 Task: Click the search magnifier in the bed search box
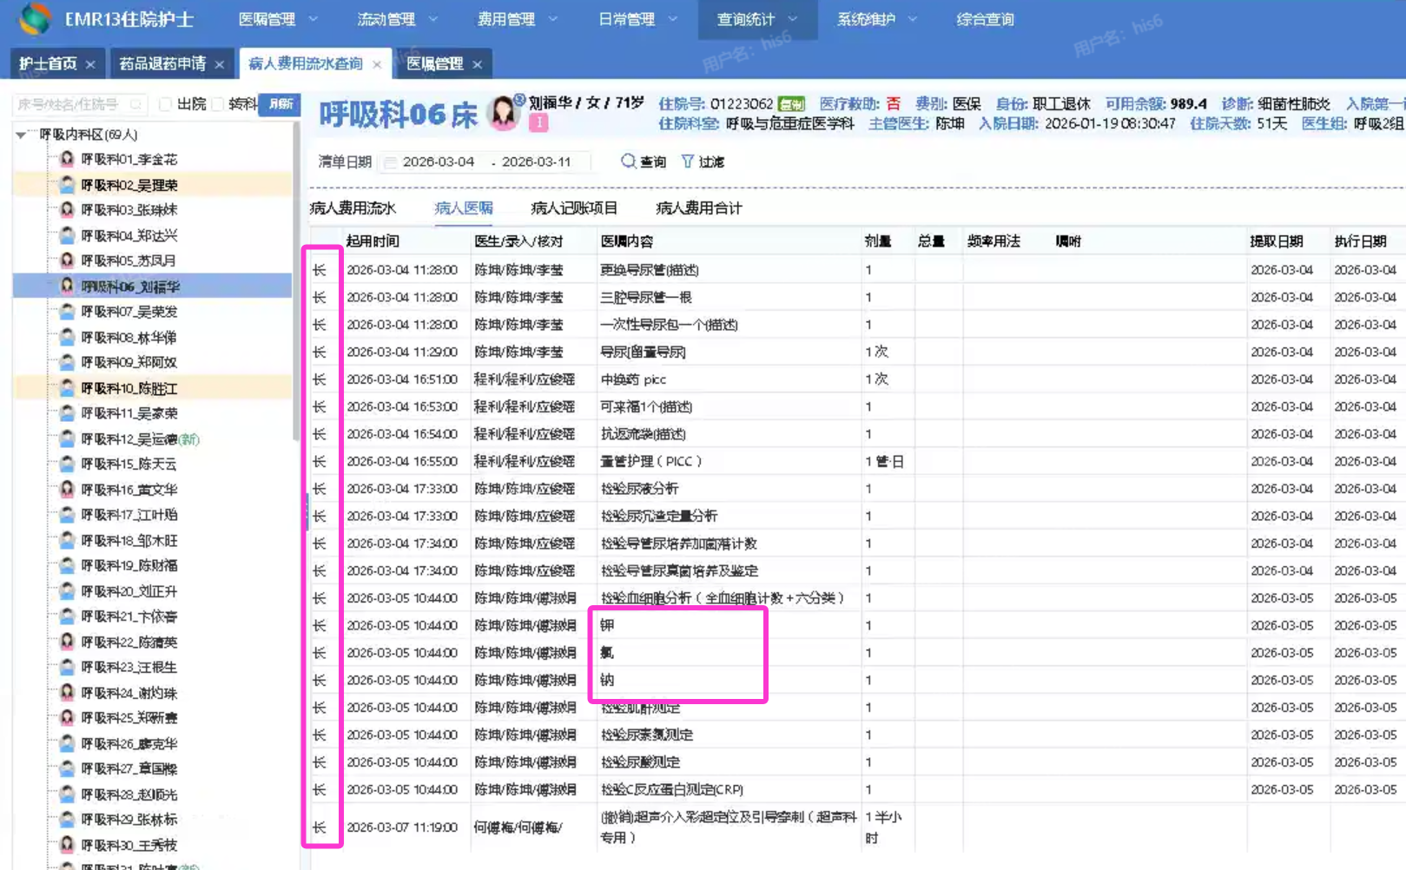pyautogui.click(x=135, y=104)
